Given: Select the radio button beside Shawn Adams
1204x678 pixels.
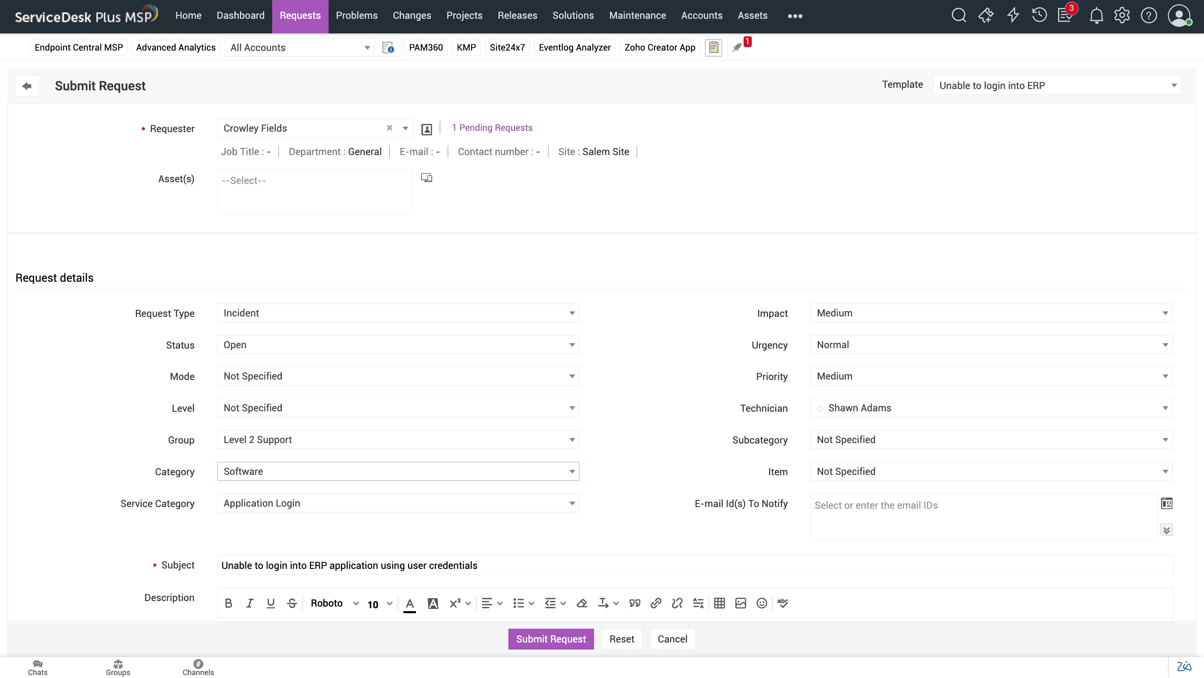Looking at the screenshot, I should pyautogui.click(x=820, y=408).
